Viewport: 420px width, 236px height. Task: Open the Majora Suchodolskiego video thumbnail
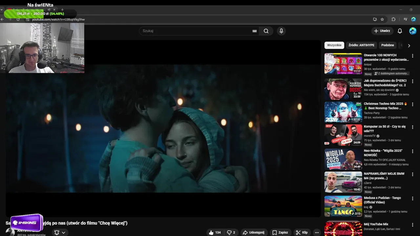343,89
